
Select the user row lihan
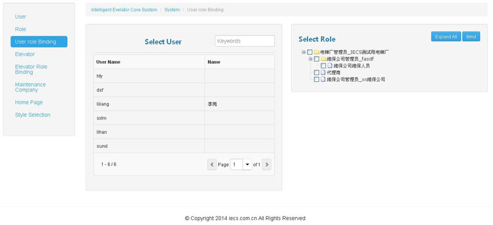point(184,132)
